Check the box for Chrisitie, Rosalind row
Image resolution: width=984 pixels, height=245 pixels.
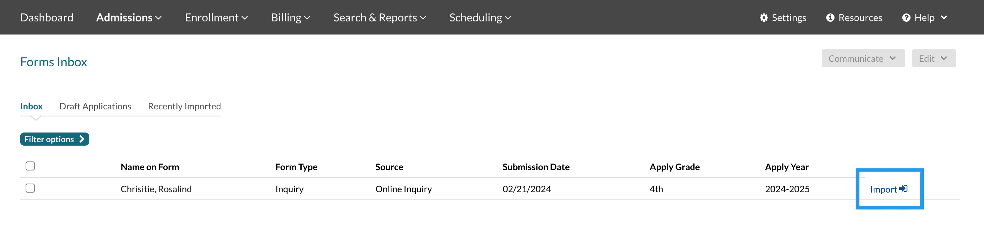(x=30, y=188)
